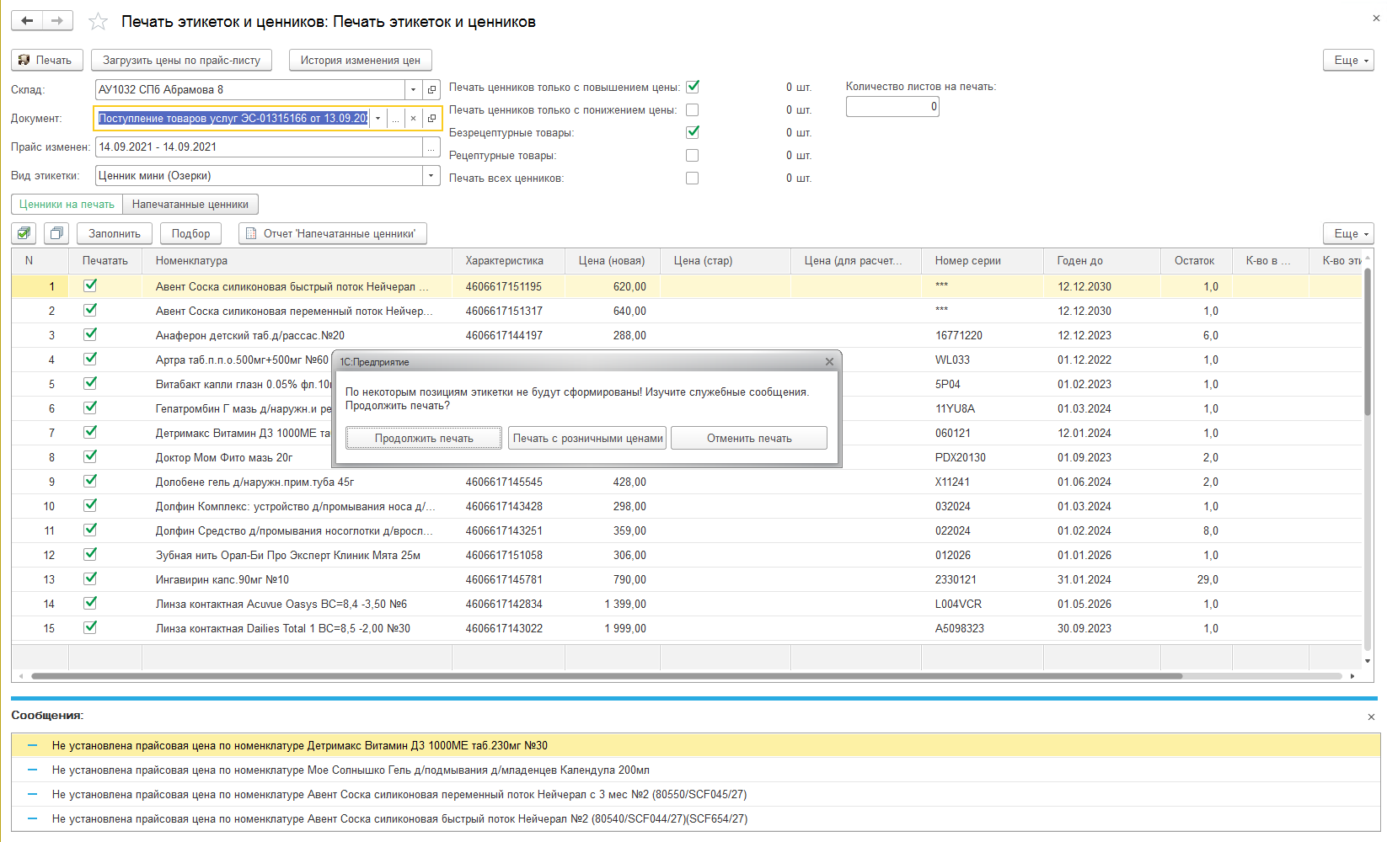The image size is (1387, 842).
Task: Clear the Документ field with X icon
Action: click(413, 119)
